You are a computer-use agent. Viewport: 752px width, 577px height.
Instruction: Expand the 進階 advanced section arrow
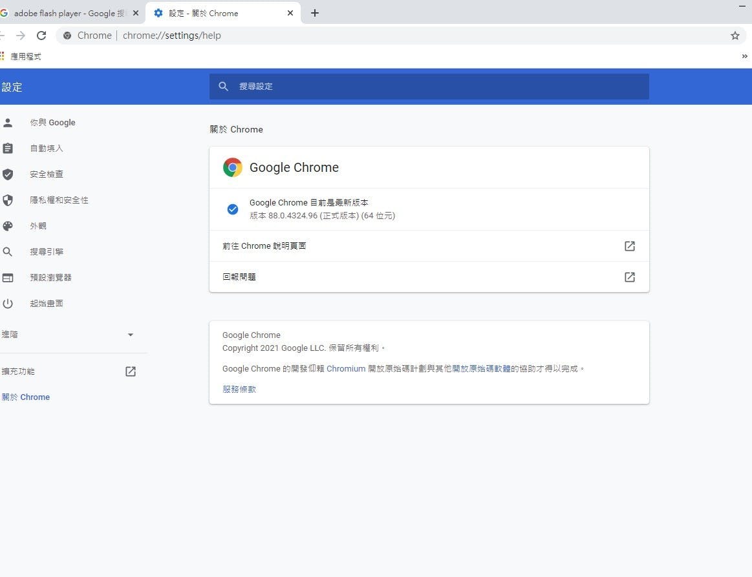[131, 335]
